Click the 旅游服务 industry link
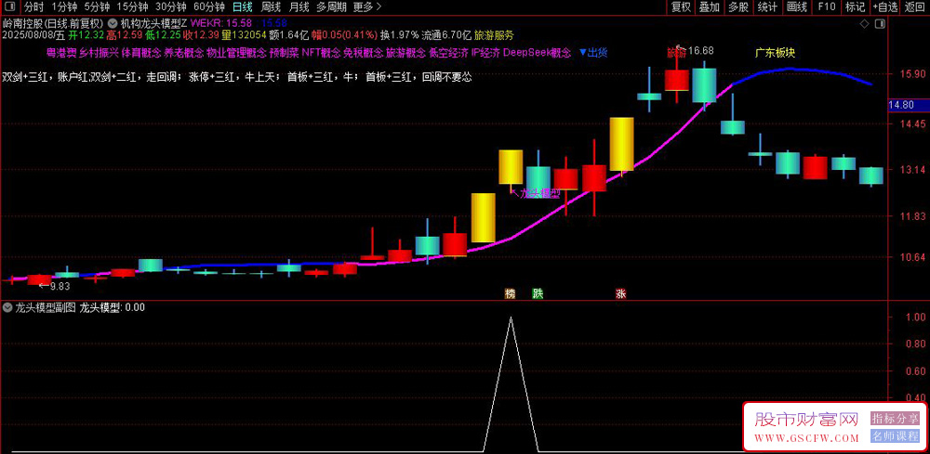 pos(494,35)
